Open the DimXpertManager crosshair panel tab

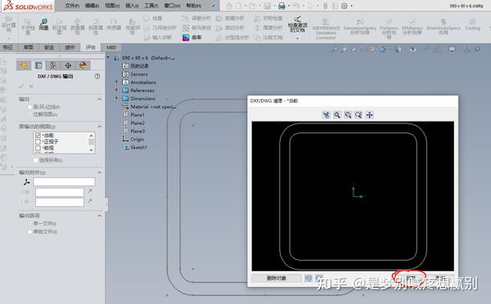[68, 65]
